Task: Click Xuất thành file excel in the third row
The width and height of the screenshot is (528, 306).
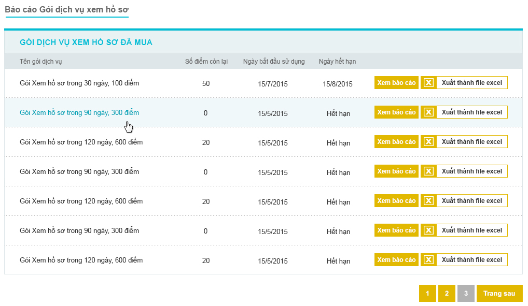Action: 472,142
